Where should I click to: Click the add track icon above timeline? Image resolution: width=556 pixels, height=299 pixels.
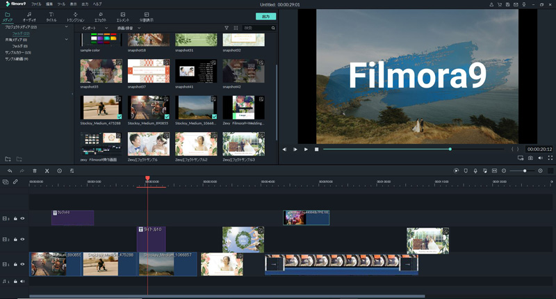click(x=6, y=181)
